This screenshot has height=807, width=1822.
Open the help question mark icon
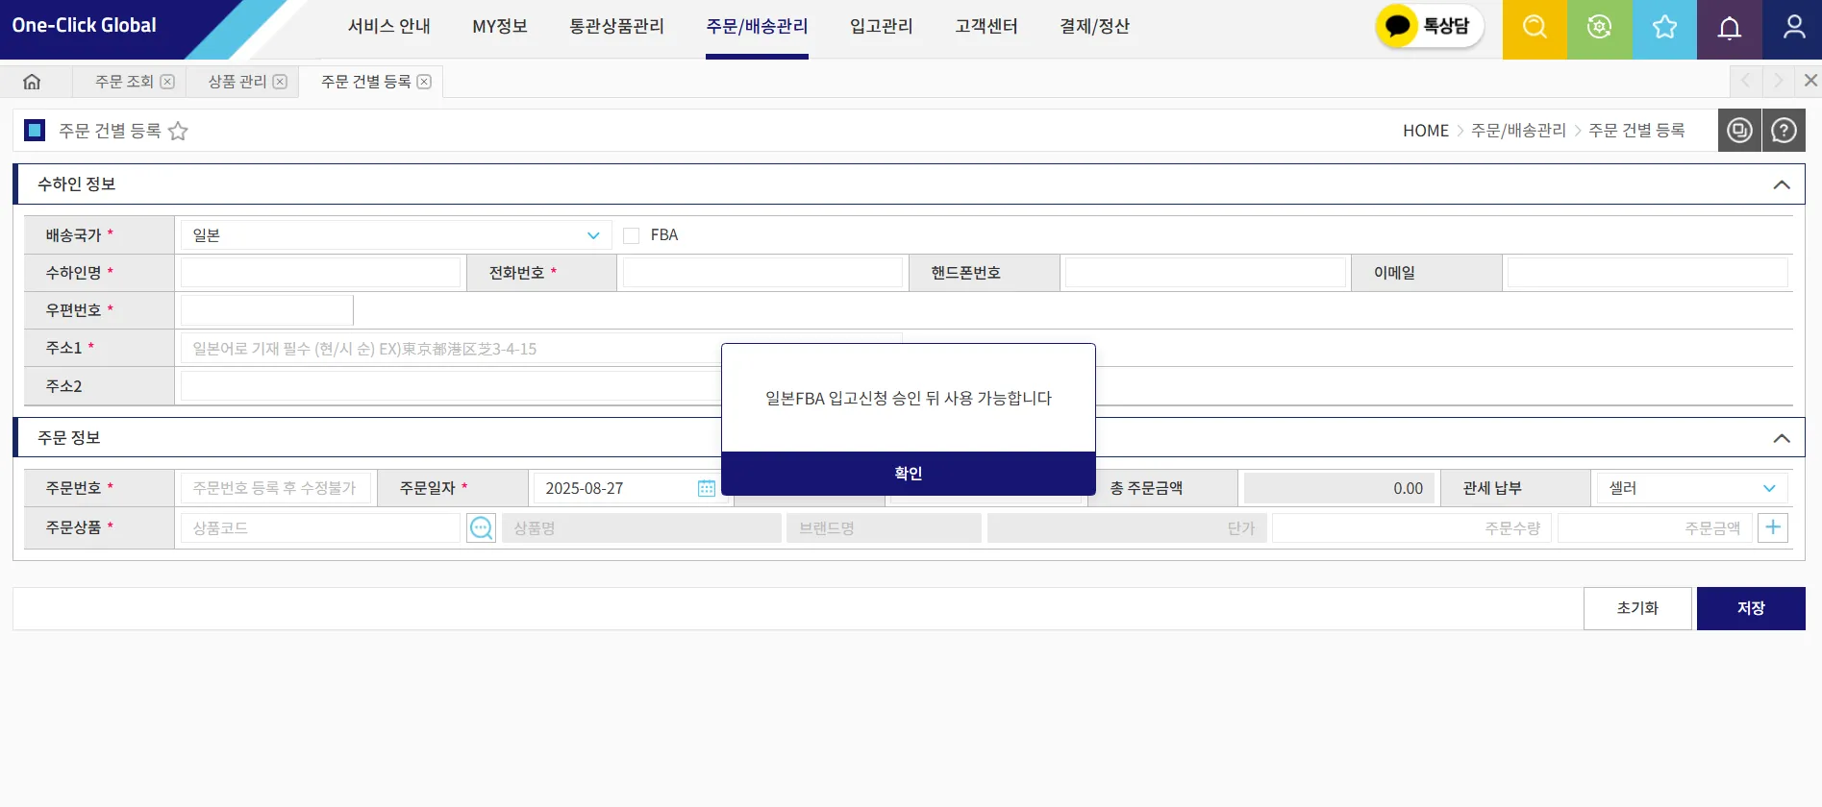coord(1784,130)
